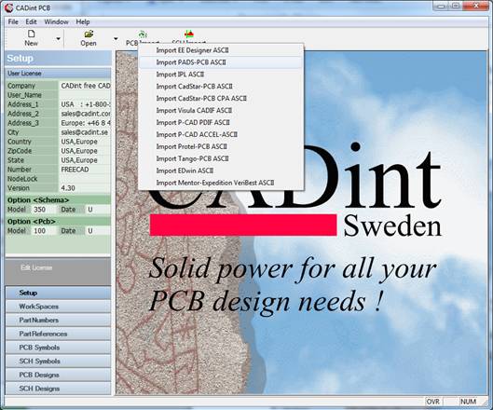493x410 pixels.
Task: Click the NUM status bar indicator
Action: 469,402
